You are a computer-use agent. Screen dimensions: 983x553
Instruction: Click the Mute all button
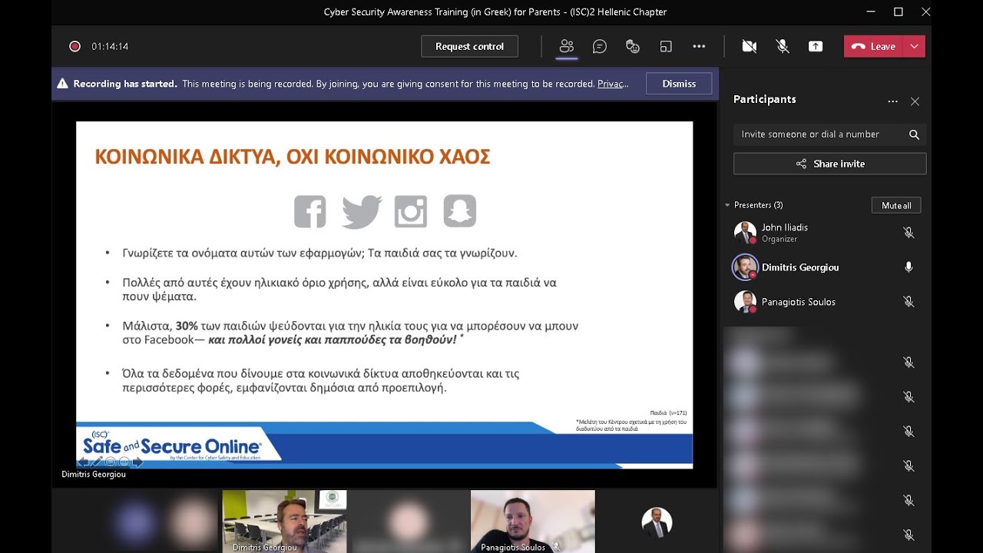pos(896,205)
